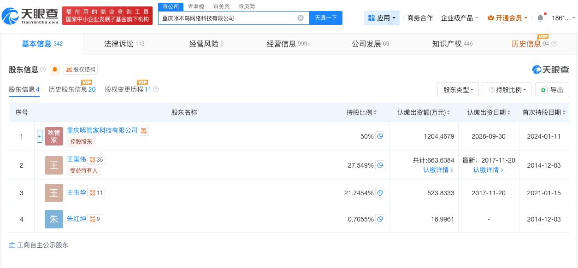Show the pie chart icon for 27.549% holding
This screenshot has width=578, height=268.
point(380,165)
